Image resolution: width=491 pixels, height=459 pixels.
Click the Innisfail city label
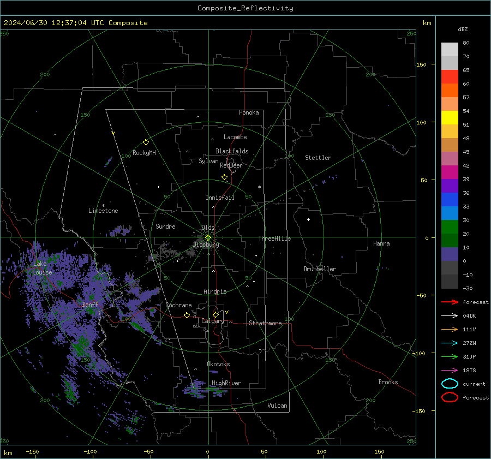[220, 198]
